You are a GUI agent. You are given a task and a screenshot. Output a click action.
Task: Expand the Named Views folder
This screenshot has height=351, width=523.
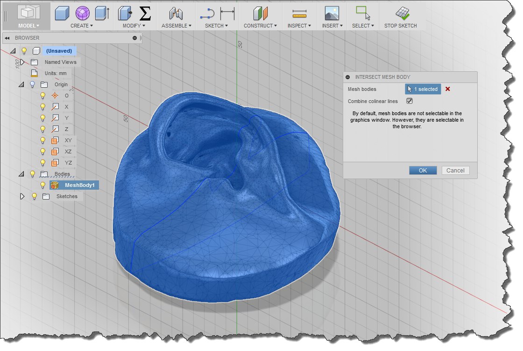click(x=22, y=62)
